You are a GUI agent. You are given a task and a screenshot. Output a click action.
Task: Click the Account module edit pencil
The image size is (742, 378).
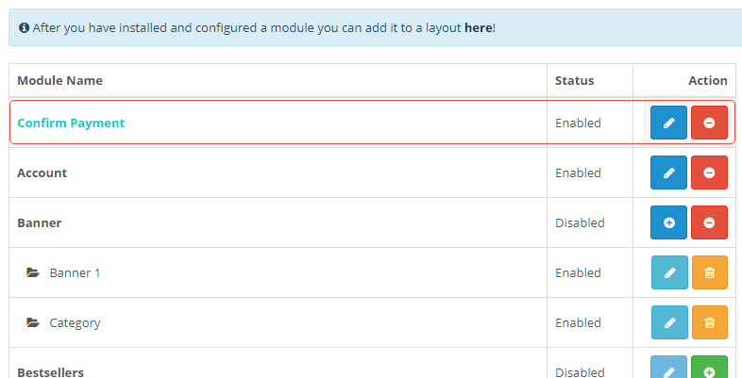coord(668,173)
